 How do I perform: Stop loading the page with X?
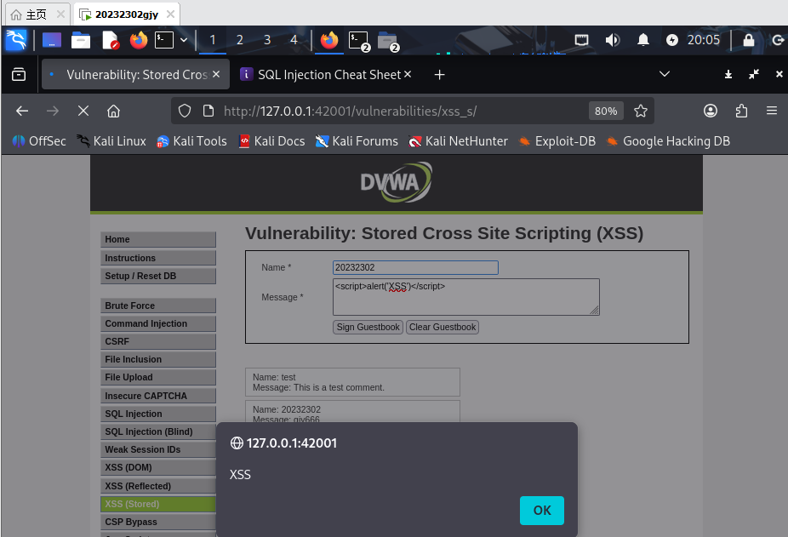(83, 111)
